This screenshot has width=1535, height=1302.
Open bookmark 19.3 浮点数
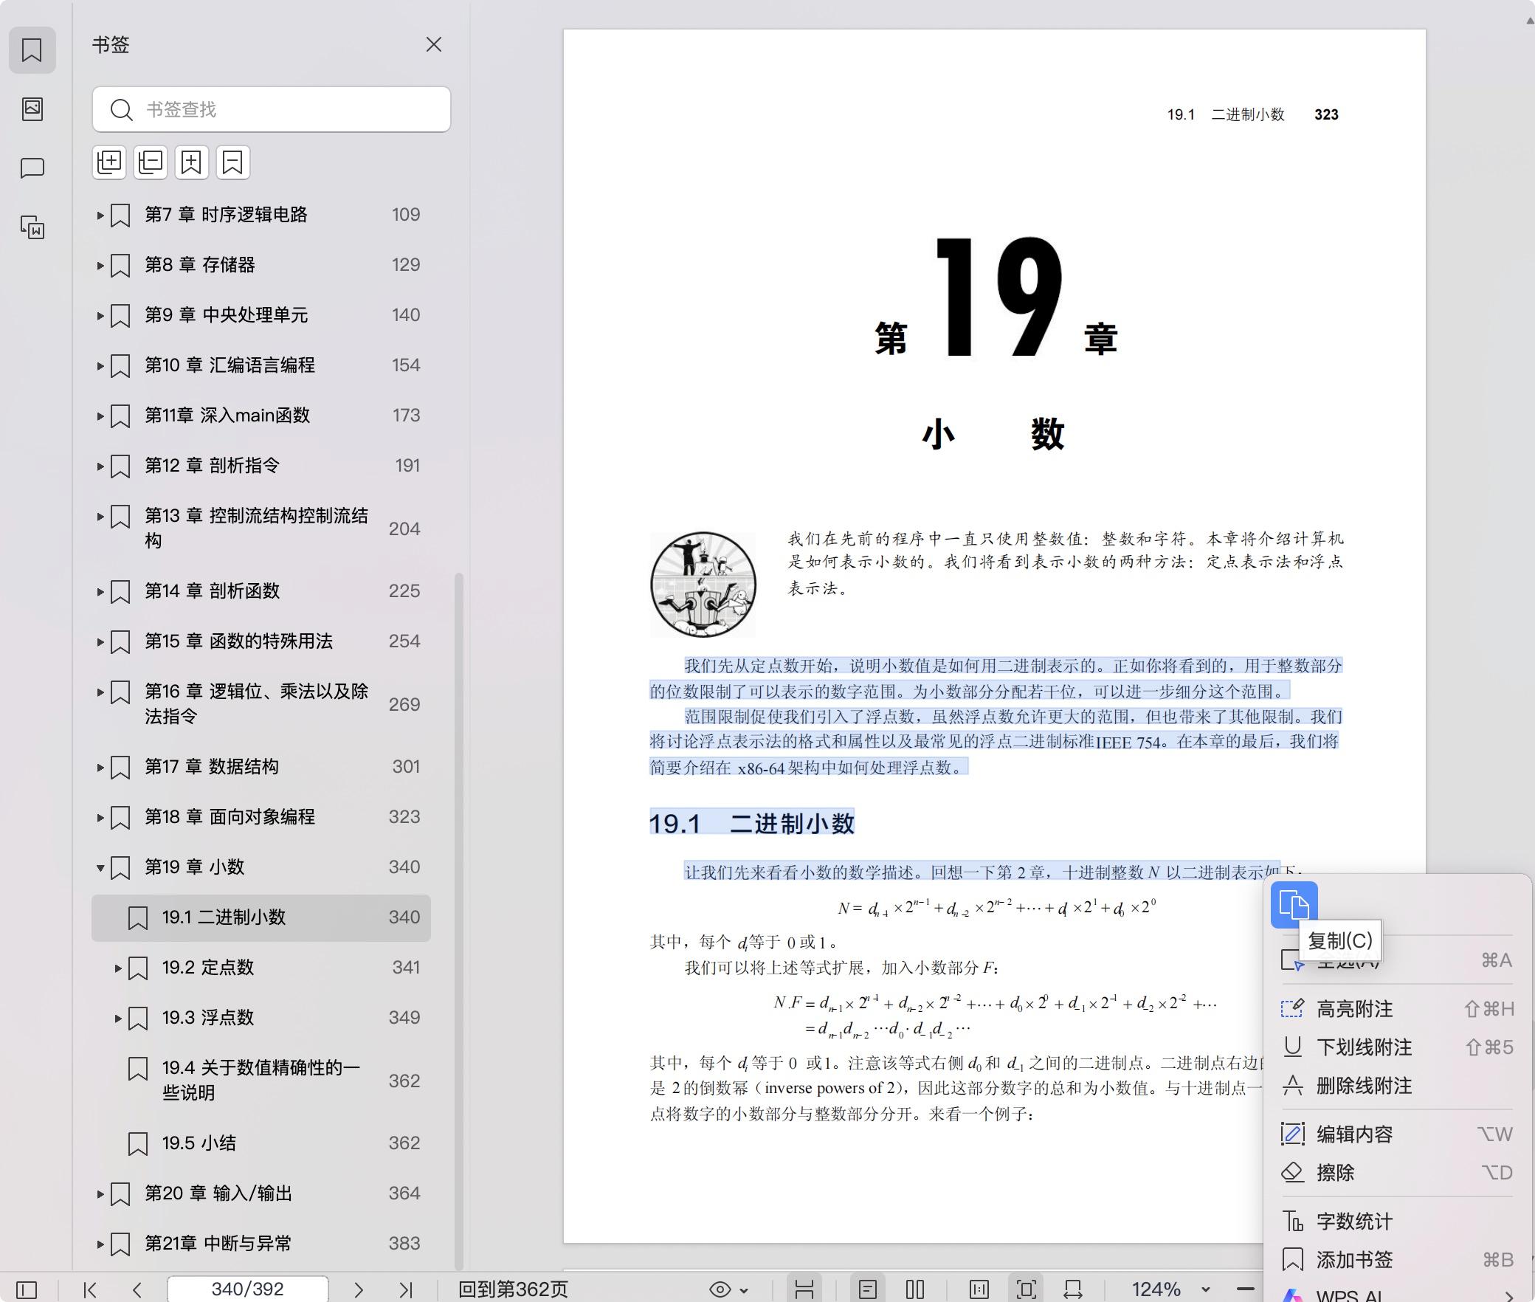(x=209, y=1018)
